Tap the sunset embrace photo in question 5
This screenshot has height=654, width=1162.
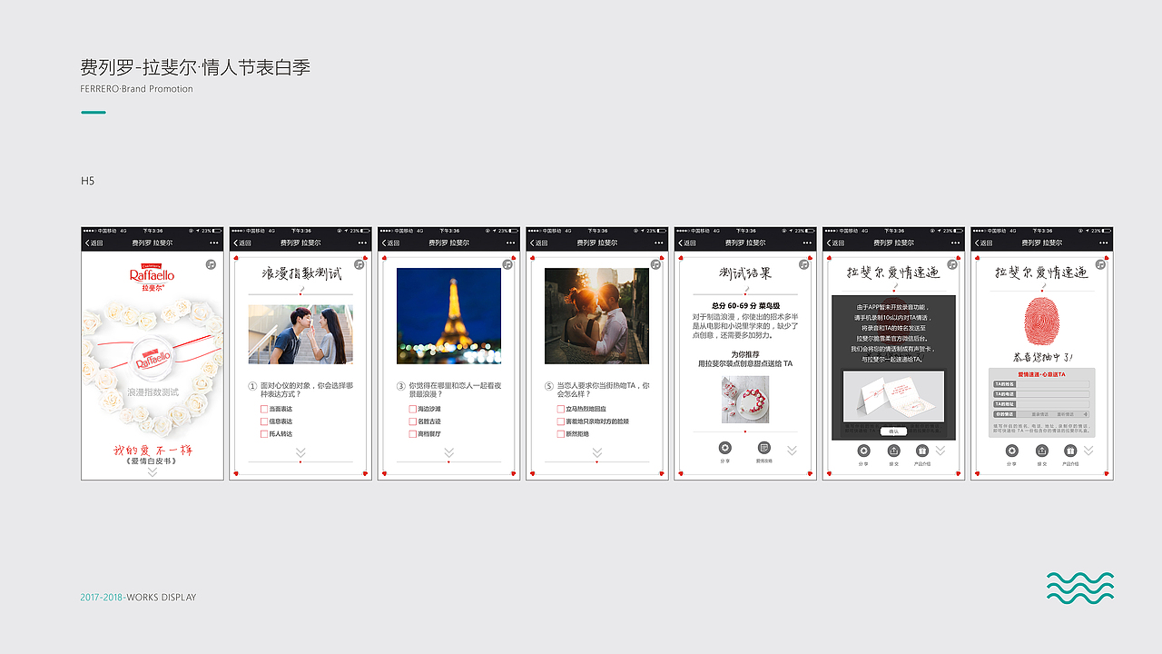click(x=596, y=316)
